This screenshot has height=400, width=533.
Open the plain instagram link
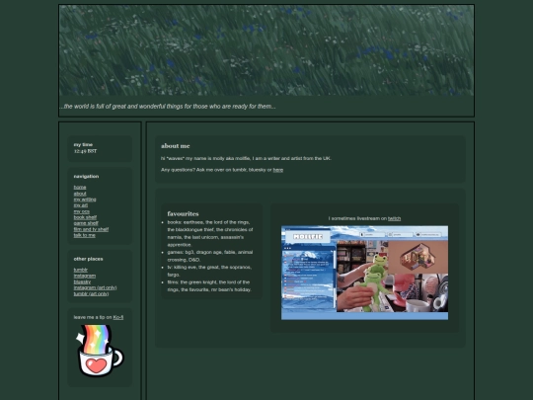[85, 276]
